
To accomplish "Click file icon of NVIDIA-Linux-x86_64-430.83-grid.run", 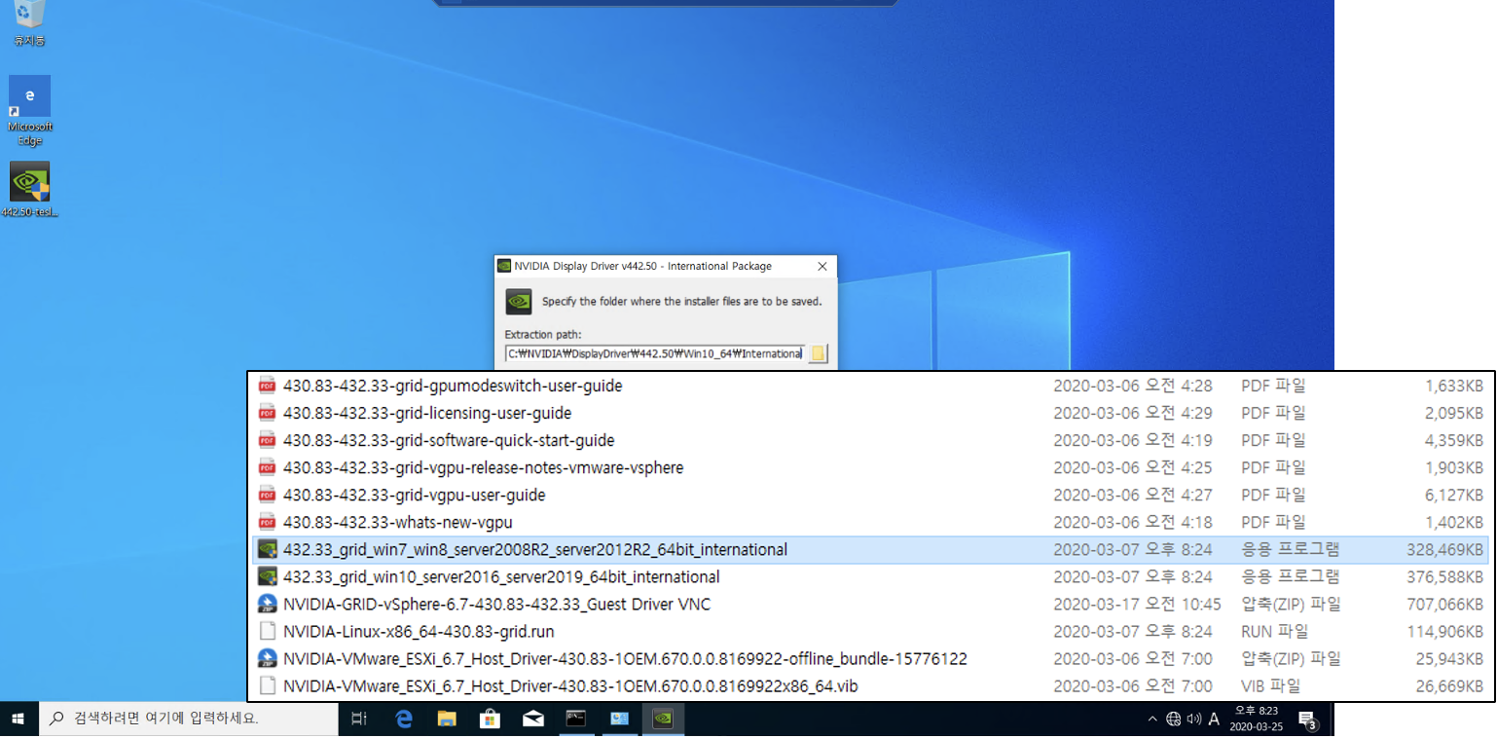I will (267, 631).
